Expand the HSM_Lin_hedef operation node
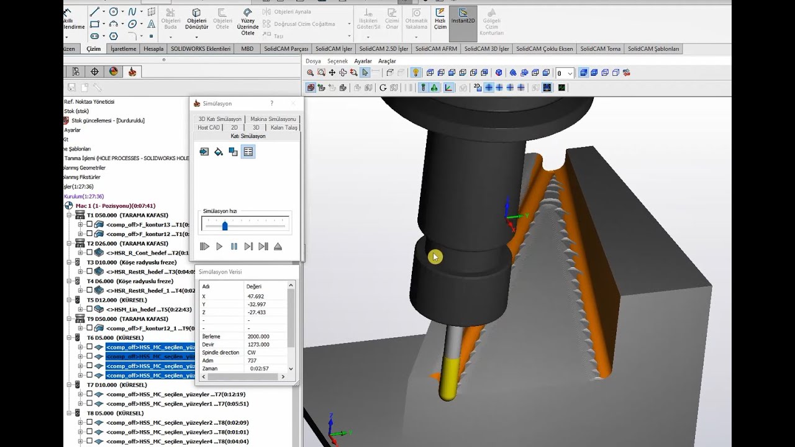 coord(80,309)
